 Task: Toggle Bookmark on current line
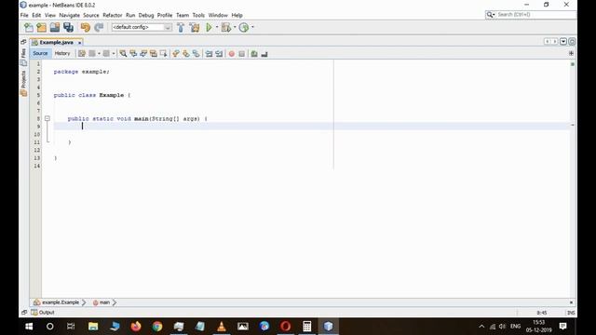pyautogui.click(x=196, y=54)
